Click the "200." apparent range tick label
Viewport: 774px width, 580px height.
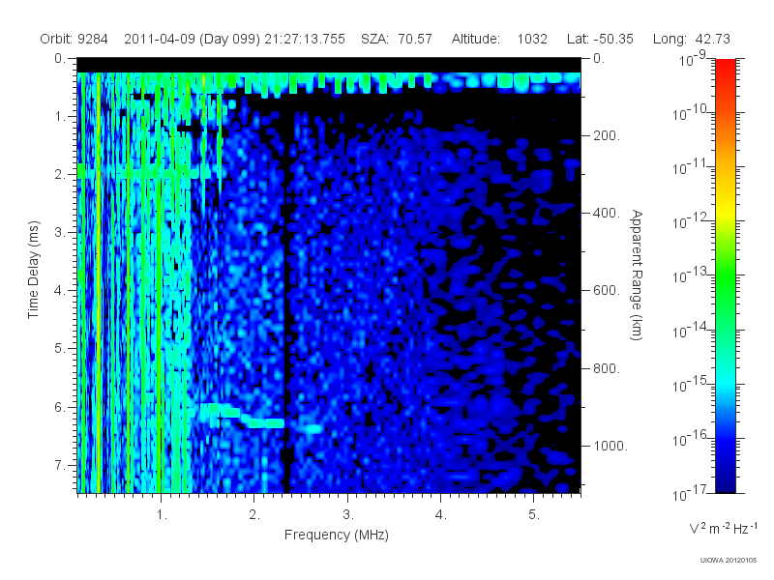pos(607,135)
